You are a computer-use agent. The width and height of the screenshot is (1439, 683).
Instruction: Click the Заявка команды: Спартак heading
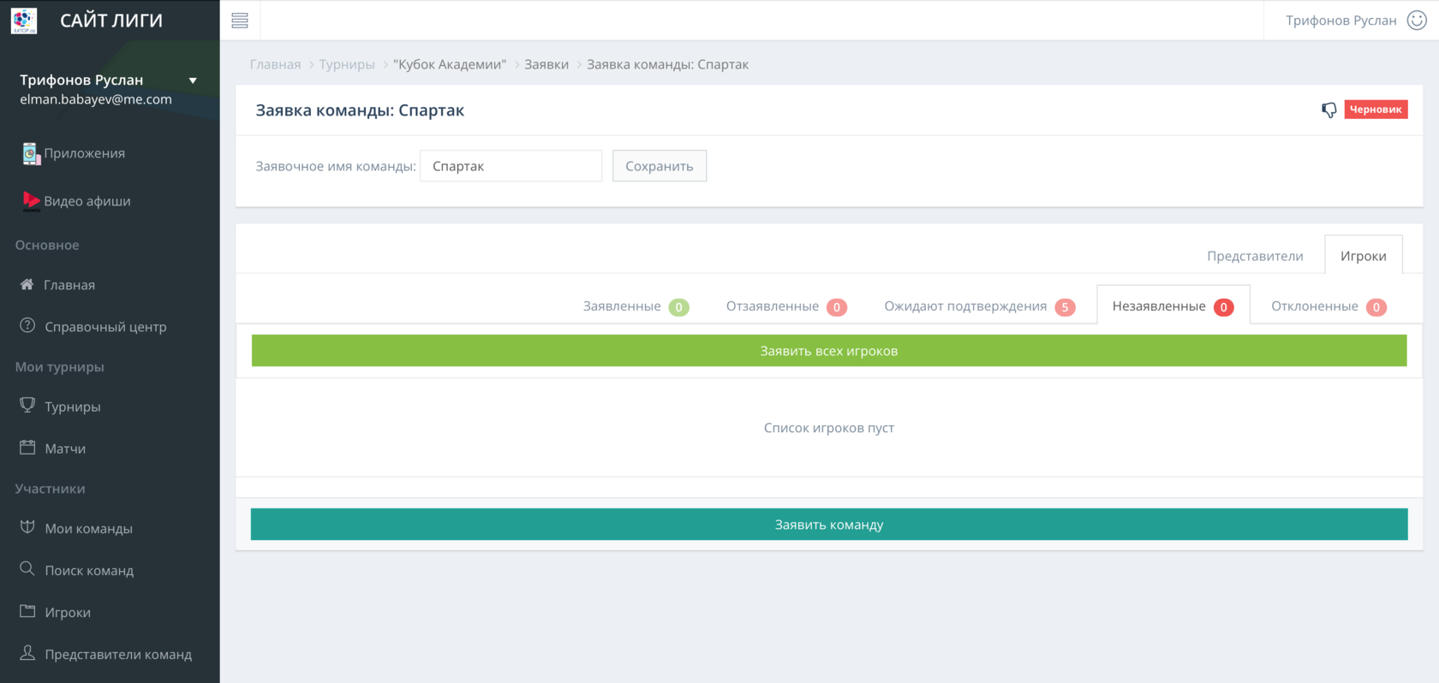360,110
